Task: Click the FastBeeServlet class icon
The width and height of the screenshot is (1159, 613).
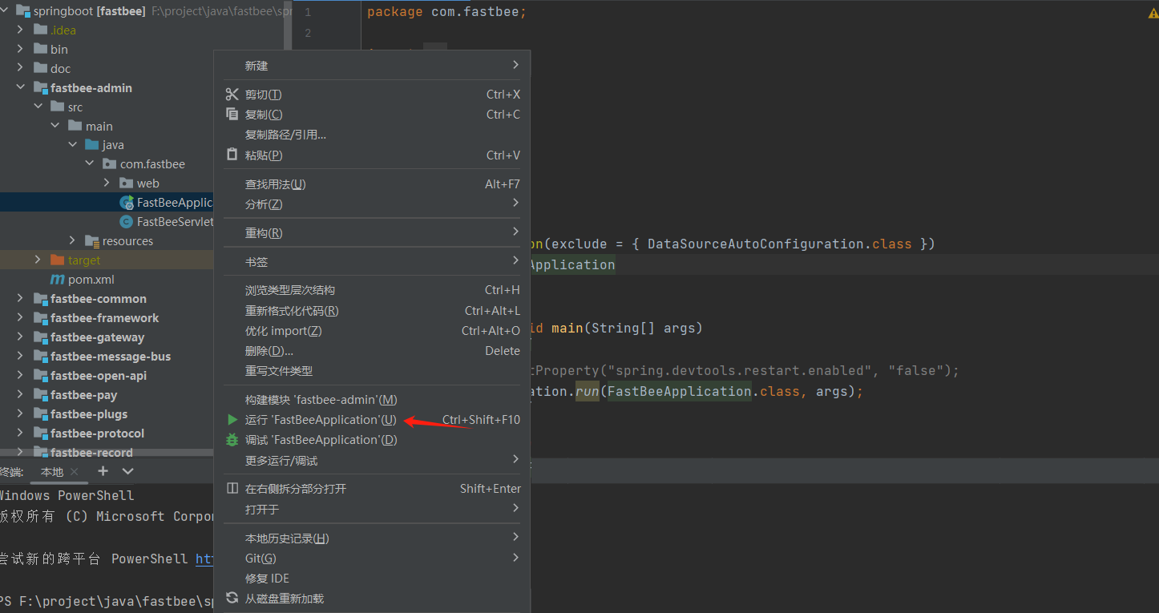Action: pos(127,222)
